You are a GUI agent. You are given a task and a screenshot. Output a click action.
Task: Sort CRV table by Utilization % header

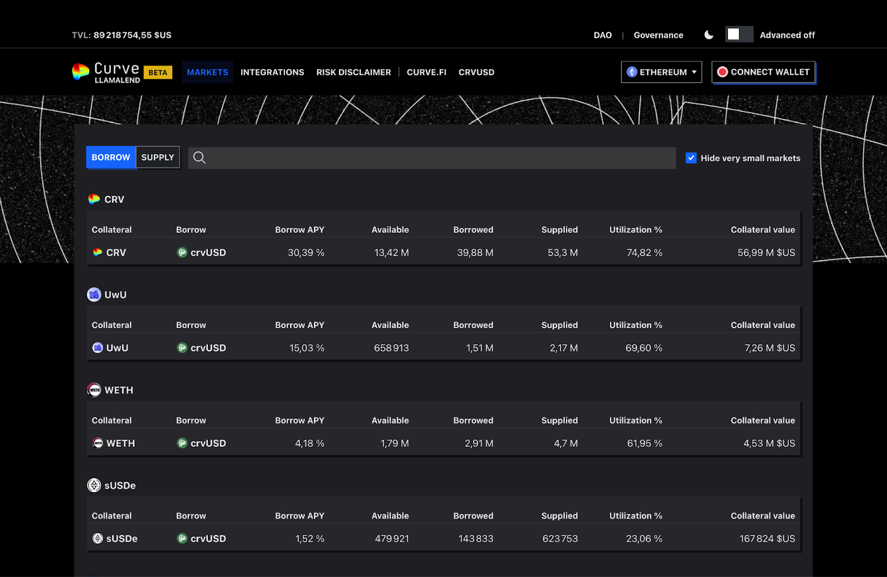click(x=636, y=229)
